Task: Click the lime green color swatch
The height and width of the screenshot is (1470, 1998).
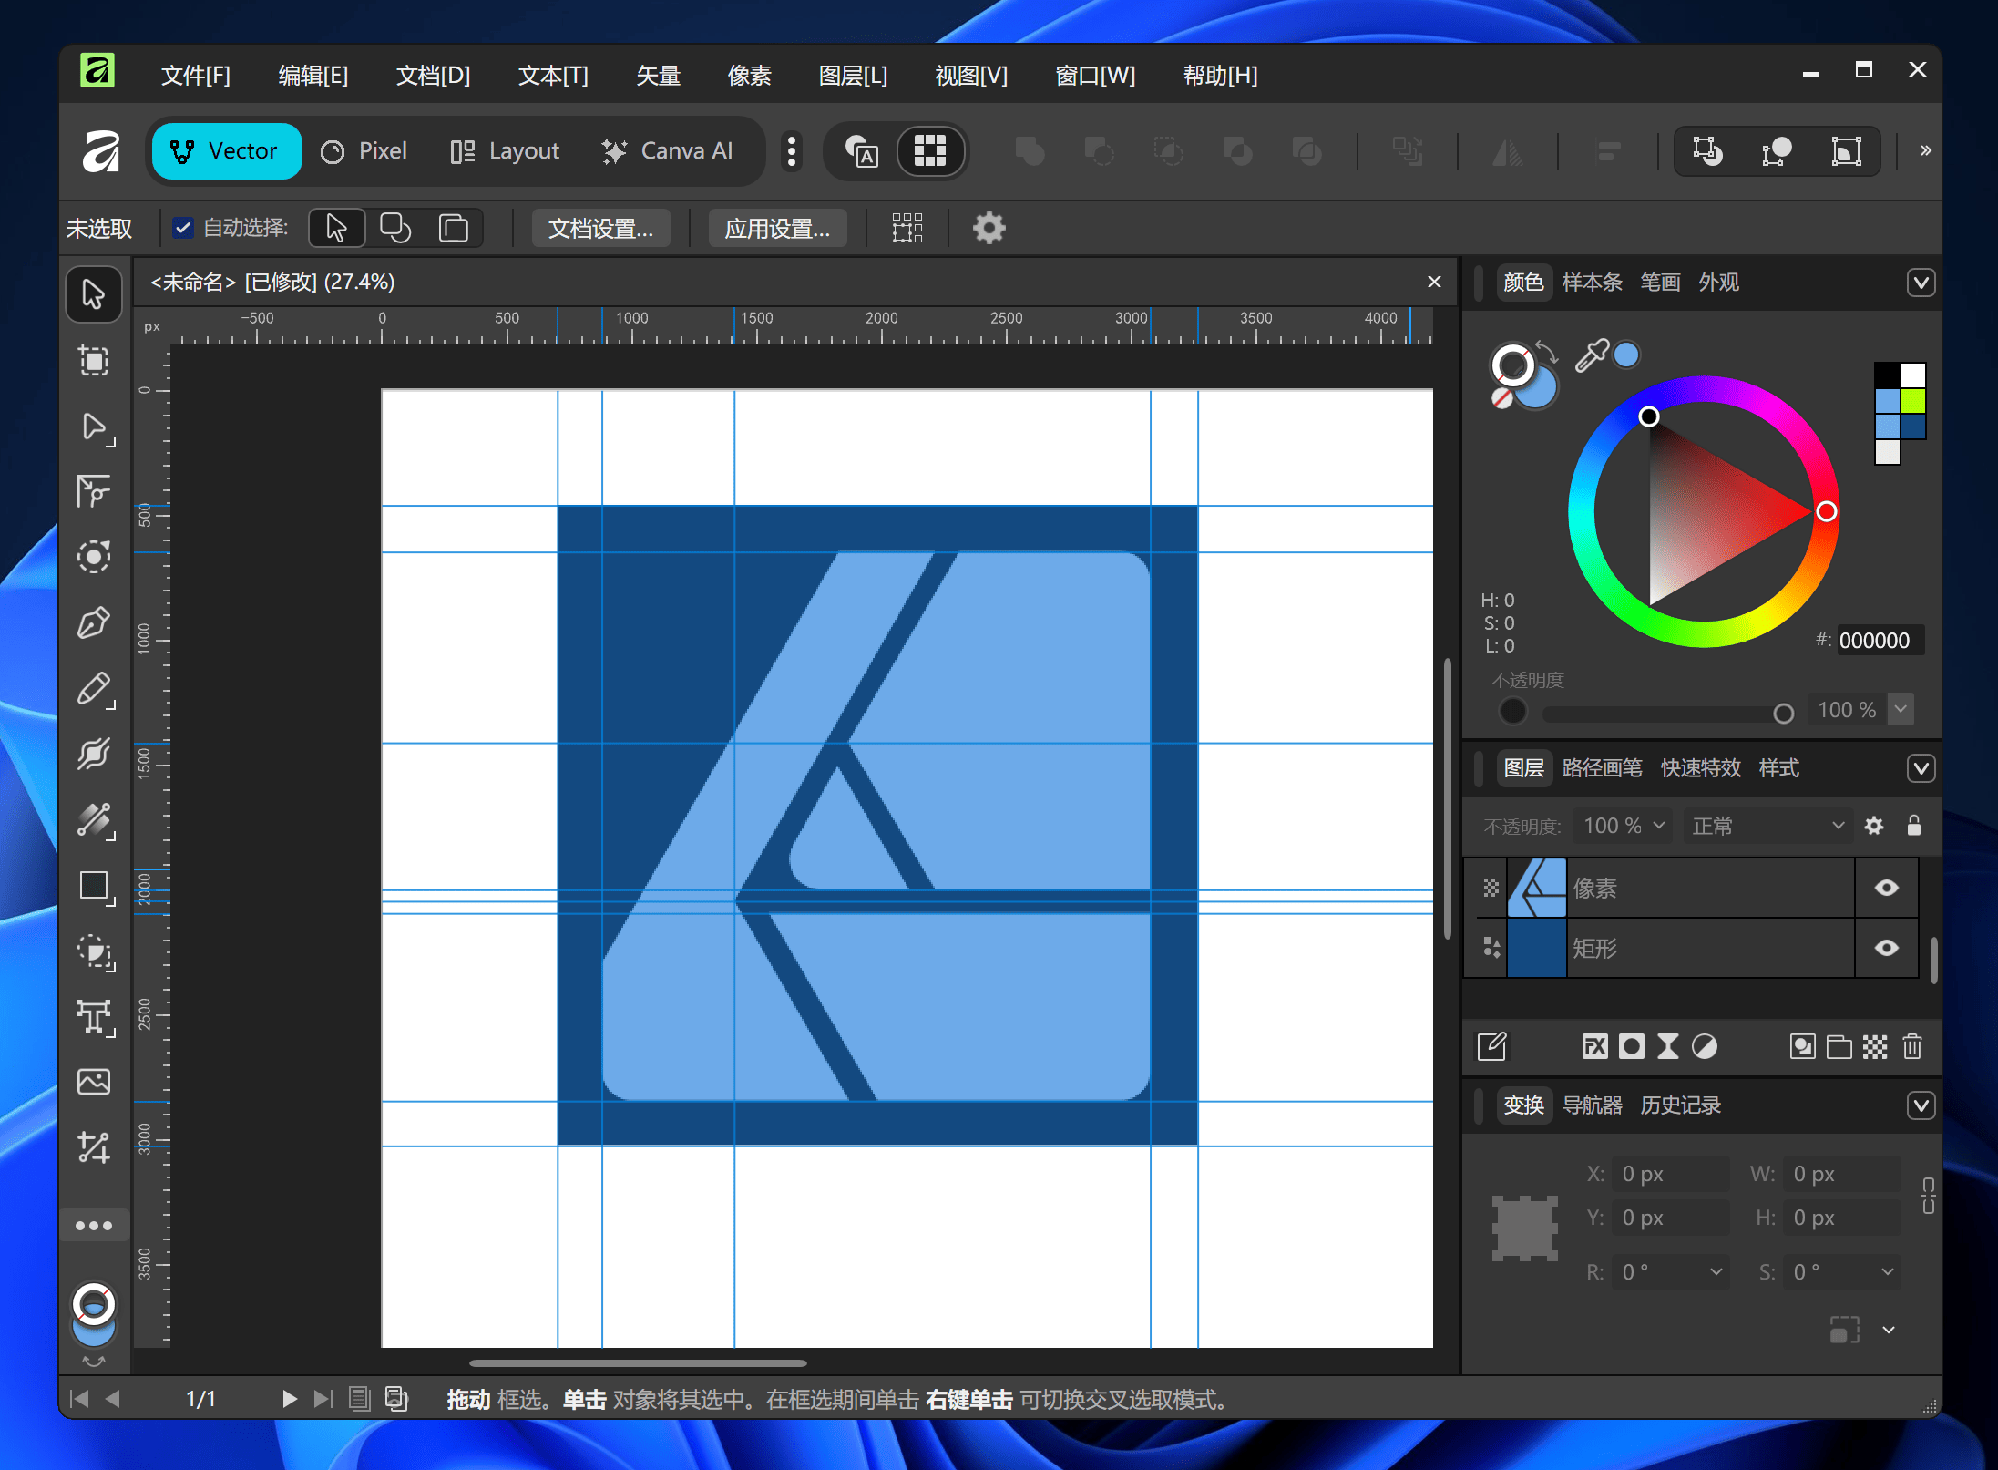Action: click(1913, 401)
